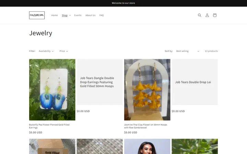The height and width of the screenshot is (154, 247).
Task: Open the woven mat product thumbnail
Action: tap(100, 146)
